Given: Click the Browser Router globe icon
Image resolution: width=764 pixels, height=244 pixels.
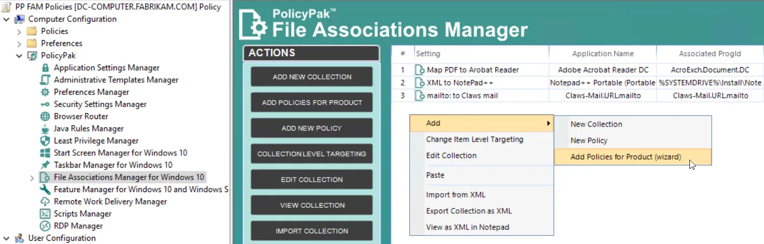Looking at the screenshot, I should [x=45, y=116].
